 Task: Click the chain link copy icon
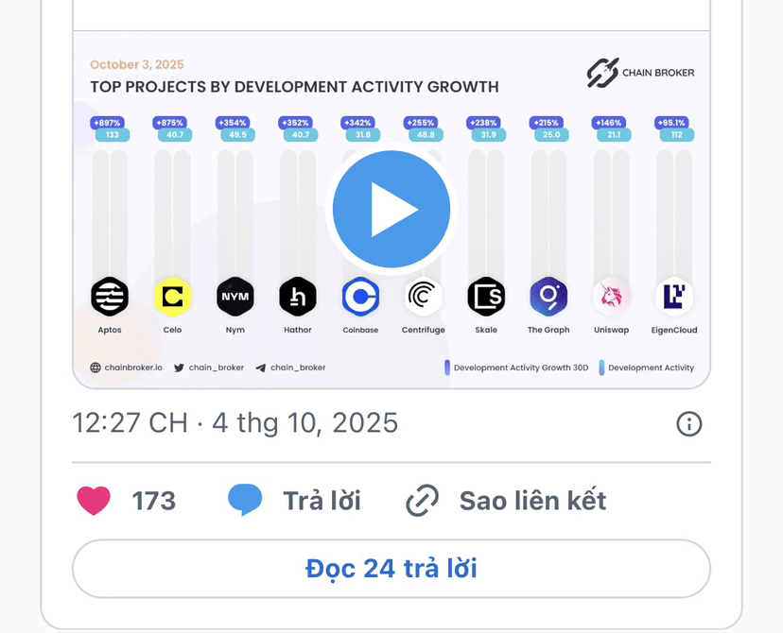click(x=422, y=501)
